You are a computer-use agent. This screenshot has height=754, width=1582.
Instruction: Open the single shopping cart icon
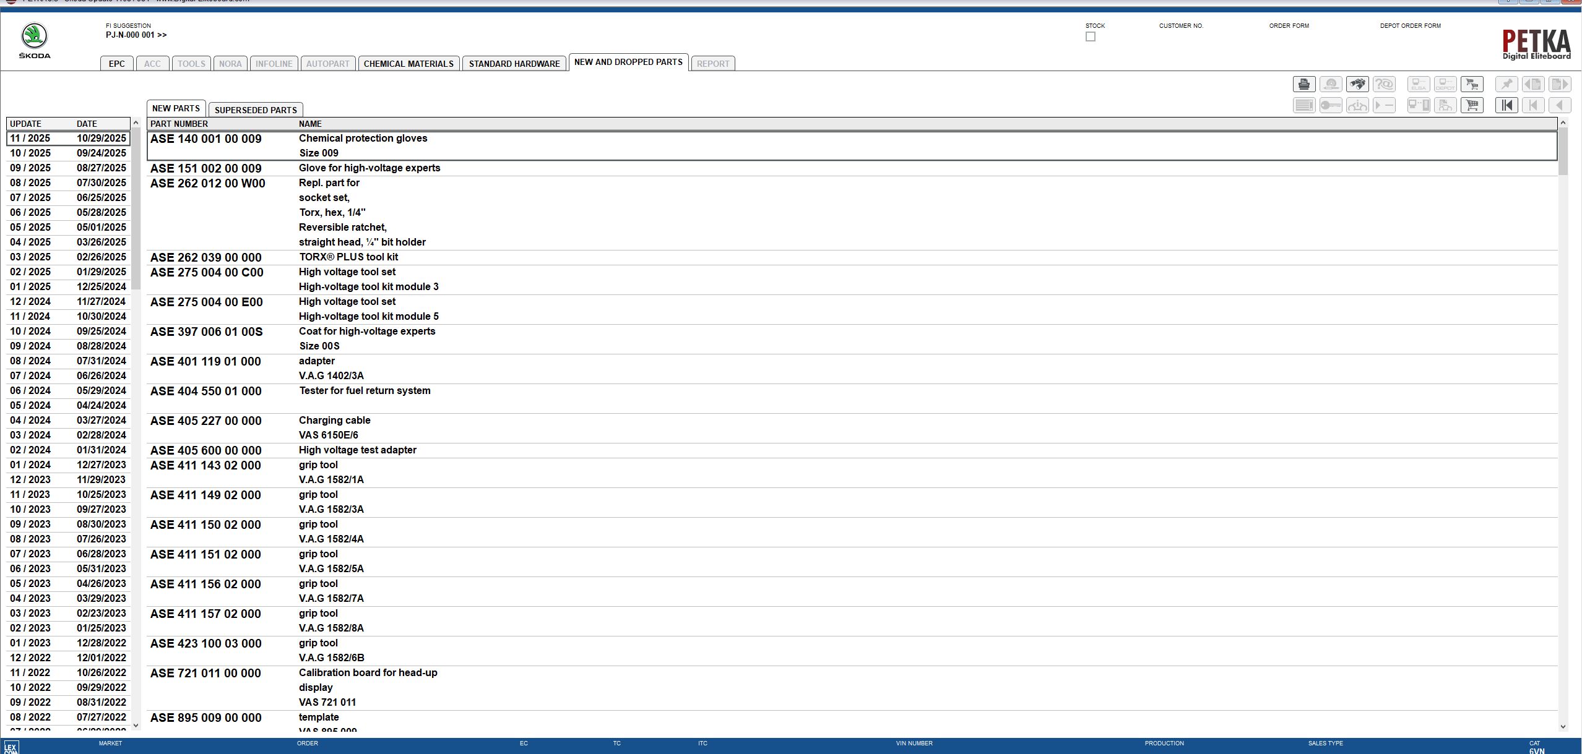1472,105
